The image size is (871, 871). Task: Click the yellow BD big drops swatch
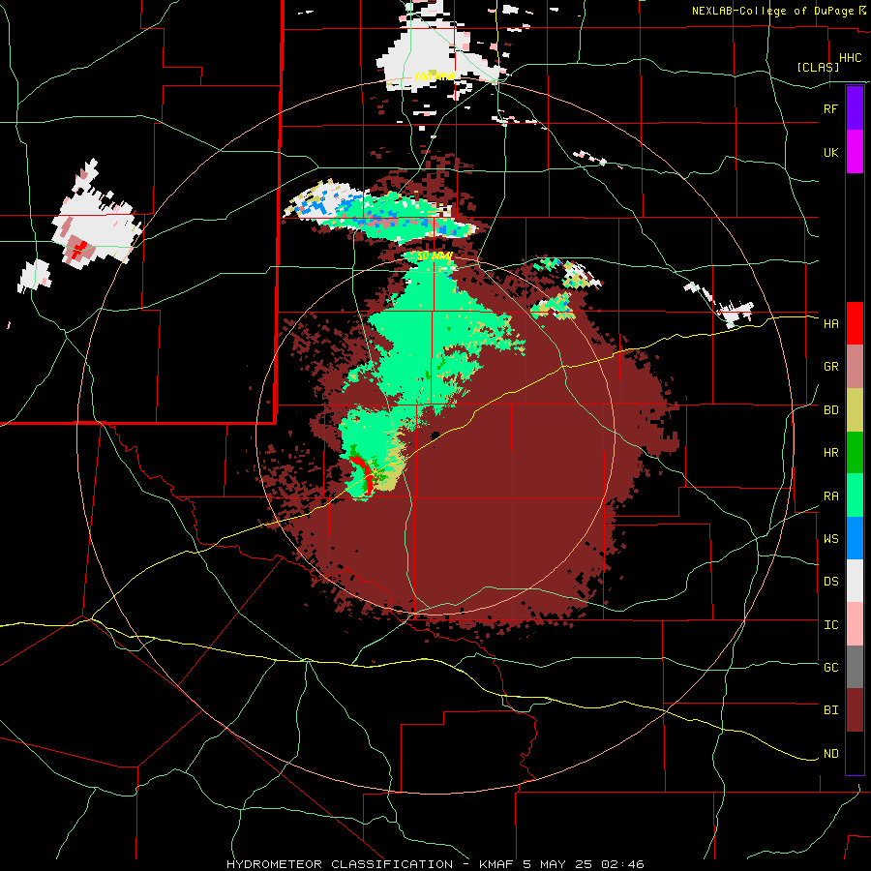click(855, 410)
